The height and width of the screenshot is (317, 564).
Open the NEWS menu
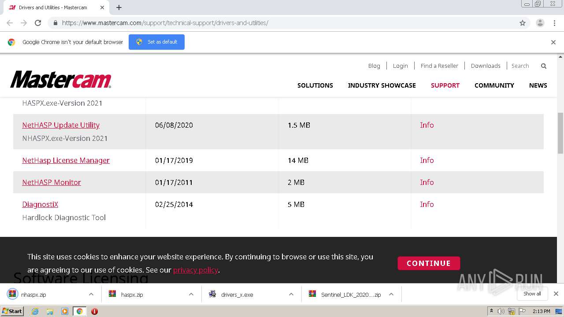(538, 85)
